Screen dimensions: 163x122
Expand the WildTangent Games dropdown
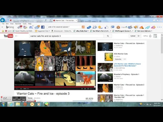tap(133, 31)
